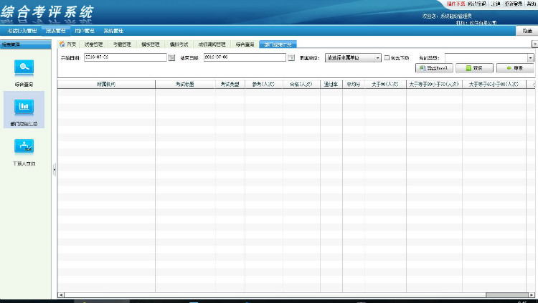Click the 隐藏 button at top right
Viewport: 538px width, 303px height.
pos(527,31)
